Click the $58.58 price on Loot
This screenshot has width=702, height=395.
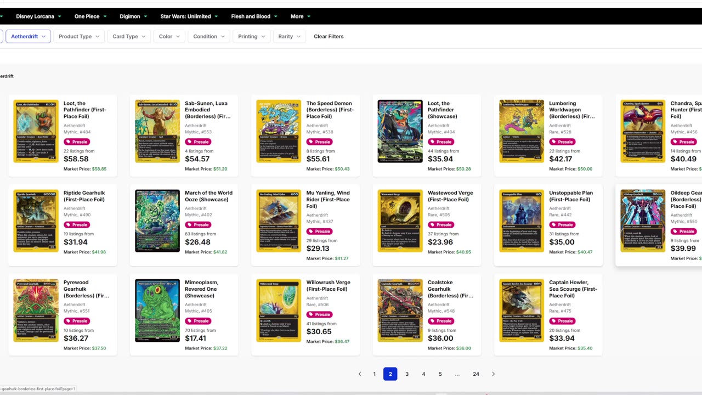76,159
